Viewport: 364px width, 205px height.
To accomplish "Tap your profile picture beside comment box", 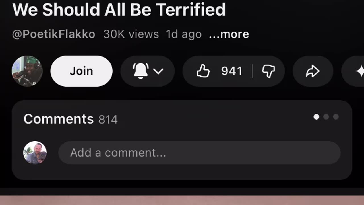I will (35, 153).
